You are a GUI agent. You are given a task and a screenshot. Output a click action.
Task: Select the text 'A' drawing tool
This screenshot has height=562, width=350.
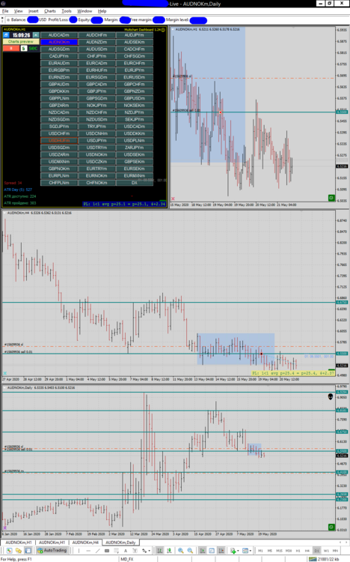click(x=126, y=550)
